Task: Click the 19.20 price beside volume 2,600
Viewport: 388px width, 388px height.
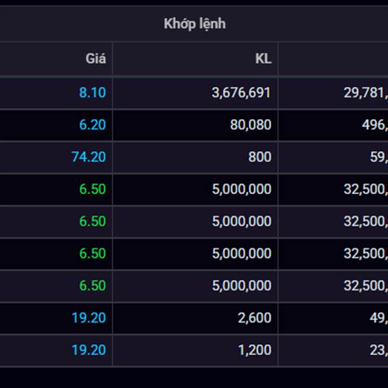Action: coord(89,318)
